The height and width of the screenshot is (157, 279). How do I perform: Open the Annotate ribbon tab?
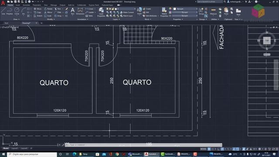[x=26, y=5]
